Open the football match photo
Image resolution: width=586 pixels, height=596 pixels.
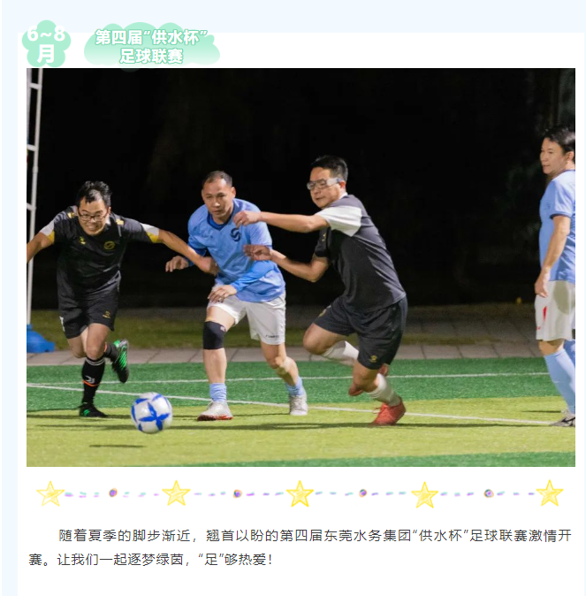coord(301,267)
